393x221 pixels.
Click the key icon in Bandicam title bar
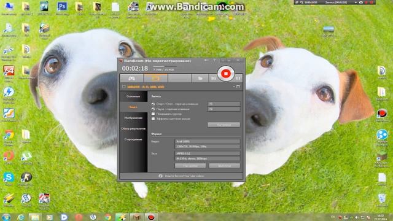(x=206, y=60)
